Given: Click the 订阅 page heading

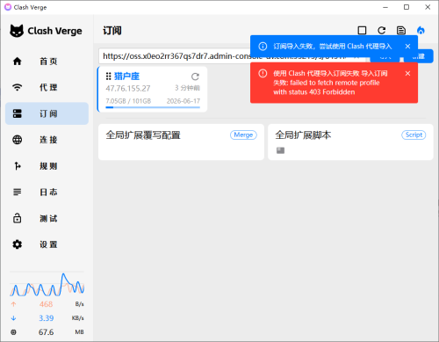Looking at the screenshot, I should point(112,31).
